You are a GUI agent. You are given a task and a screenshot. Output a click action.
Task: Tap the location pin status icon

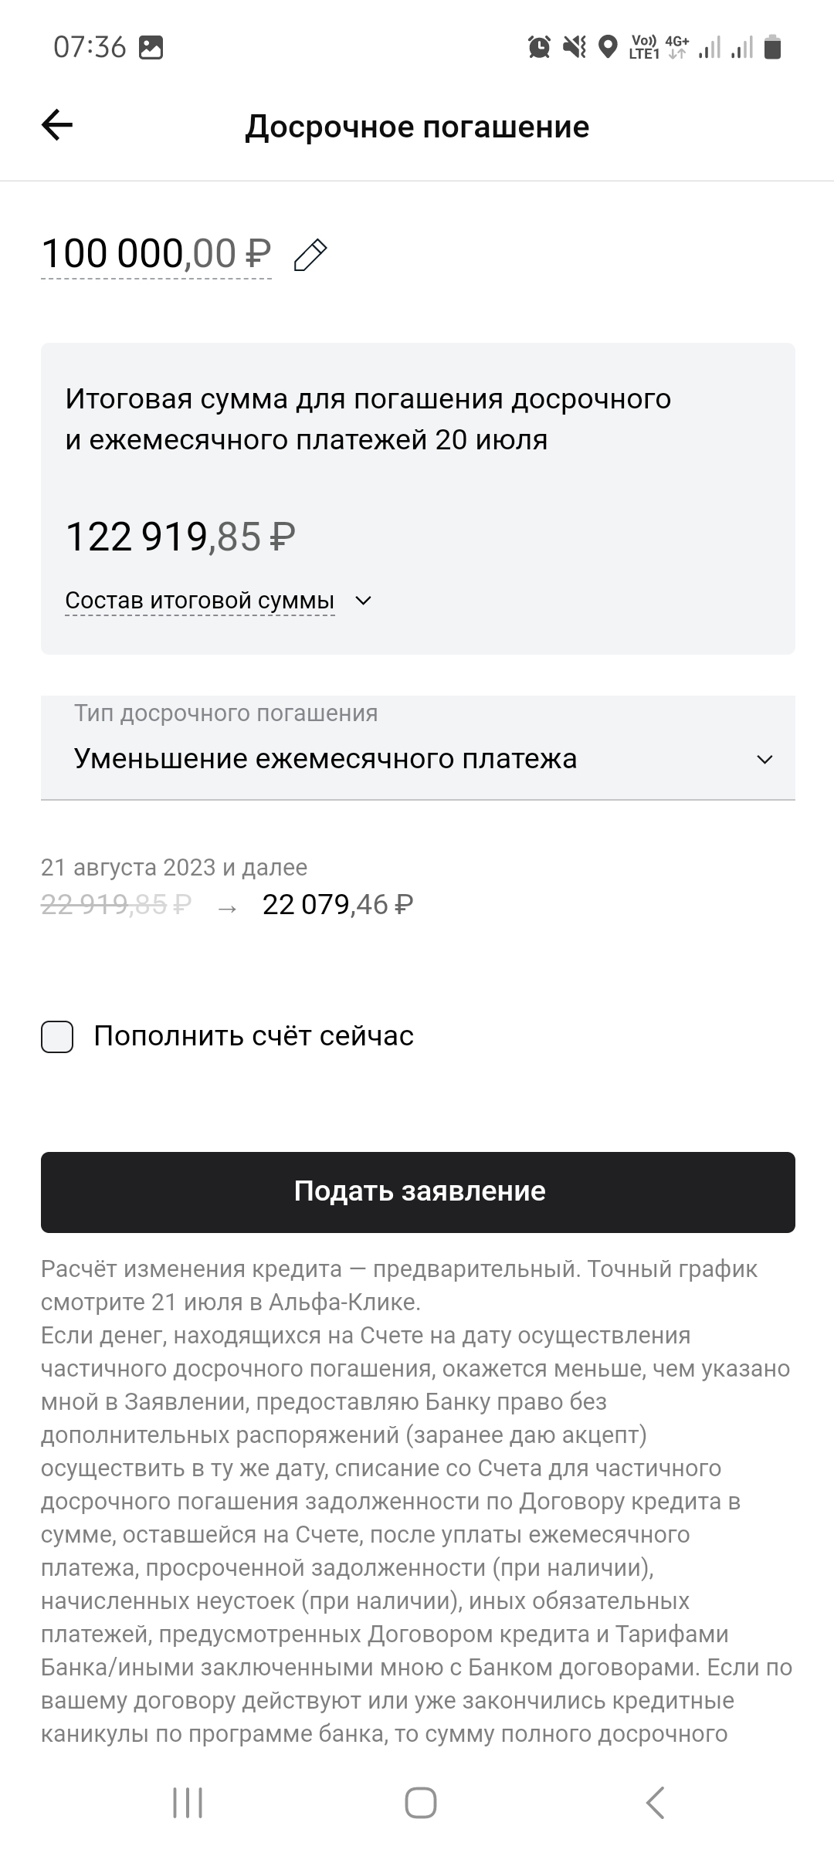click(609, 48)
